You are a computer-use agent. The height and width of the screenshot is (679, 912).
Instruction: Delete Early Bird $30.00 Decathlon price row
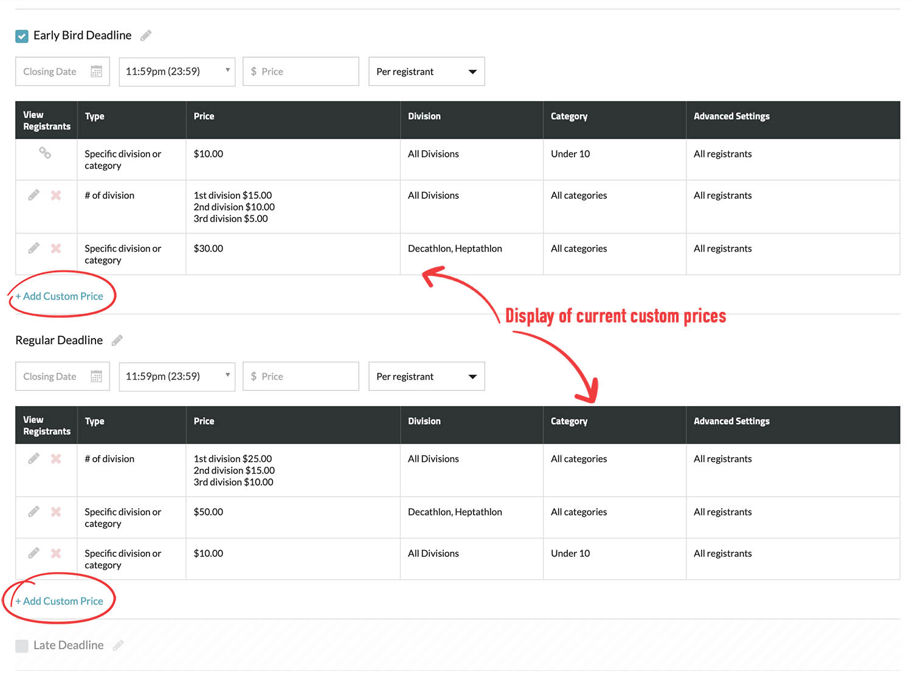(56, 249)
